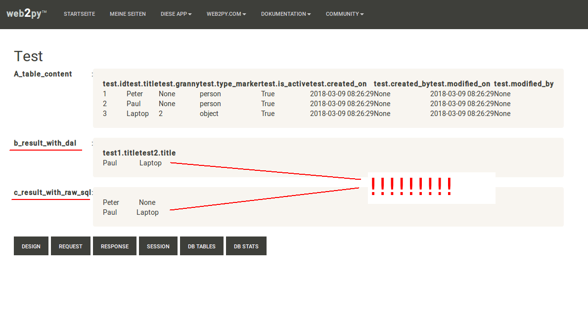The image size is (588, 315).
Task: Open the SESSION button
Action: [158, 246]
